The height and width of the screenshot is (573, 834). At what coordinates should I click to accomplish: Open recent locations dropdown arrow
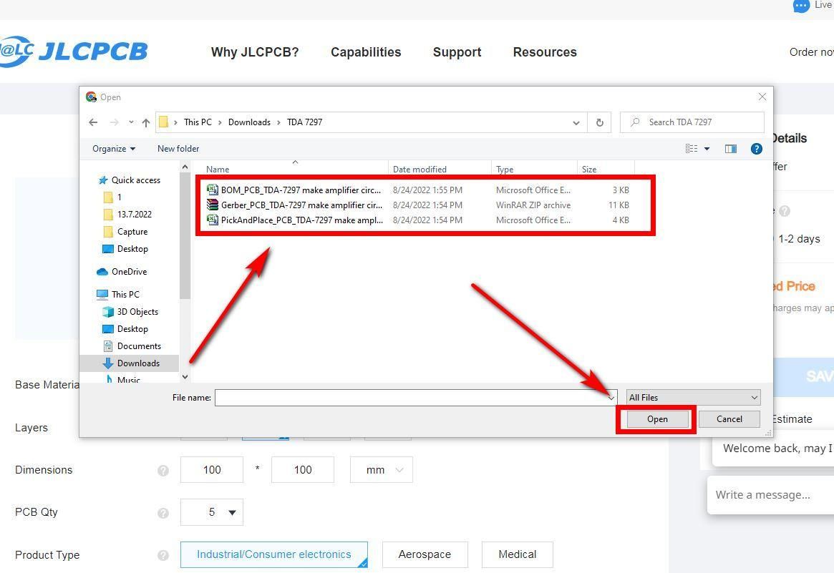(131, 122)
